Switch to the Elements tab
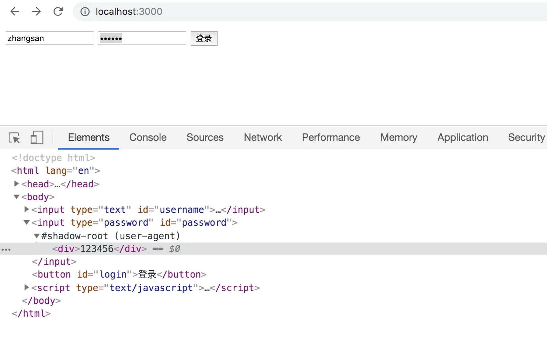This screenshot has height=347, width=547. [89, 137]
